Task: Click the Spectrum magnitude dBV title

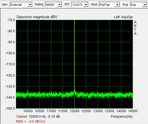Action: (x=37, y=17)
